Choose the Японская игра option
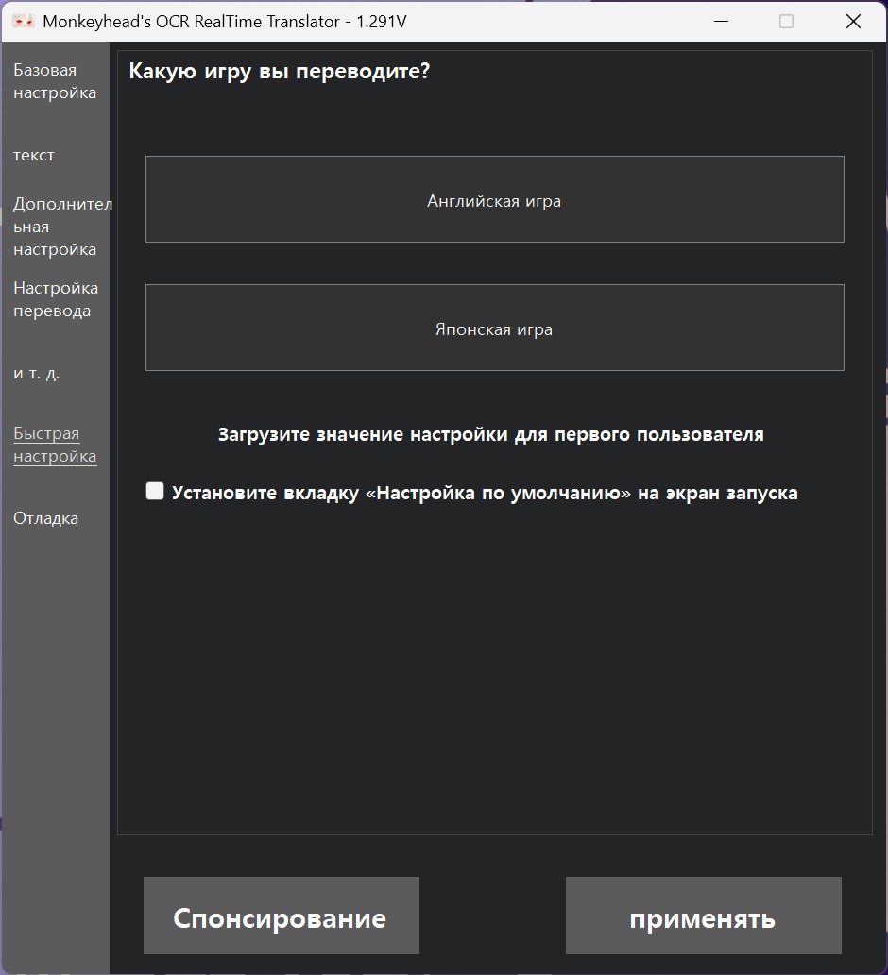Image resolution: width=888 pixels, height=975 pixels. tap(495, 328)
